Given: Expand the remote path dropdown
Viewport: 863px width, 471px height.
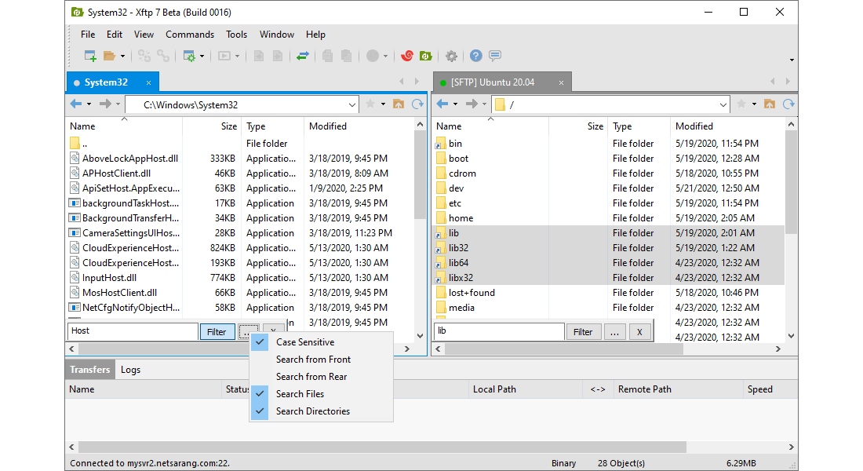Looking at the screenshot, I should click(x=723, y=104).
